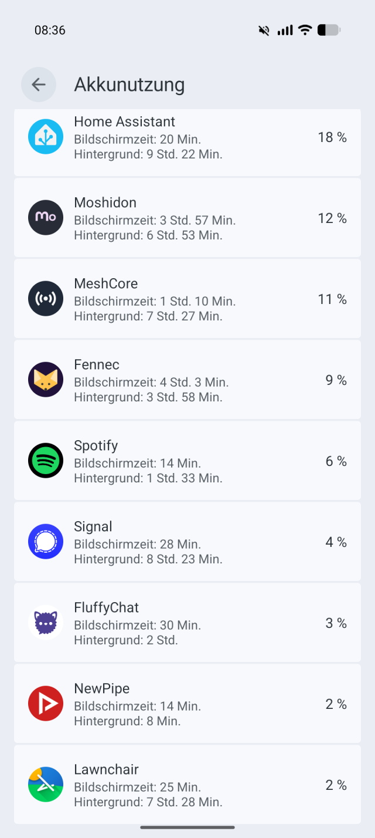
Task: Tap the muted volume status icon
Action: 264,30
